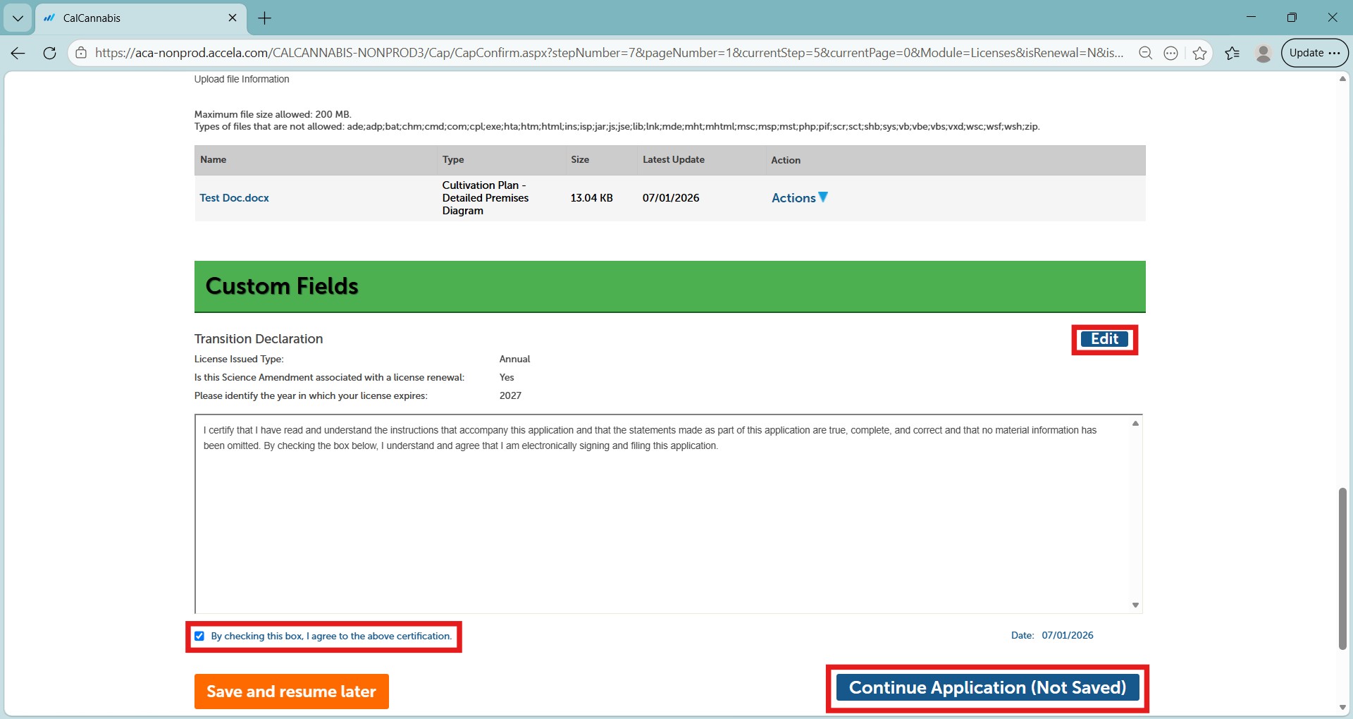
Task: Click Continue Application (Not Saved)
Action: (987, 687)
